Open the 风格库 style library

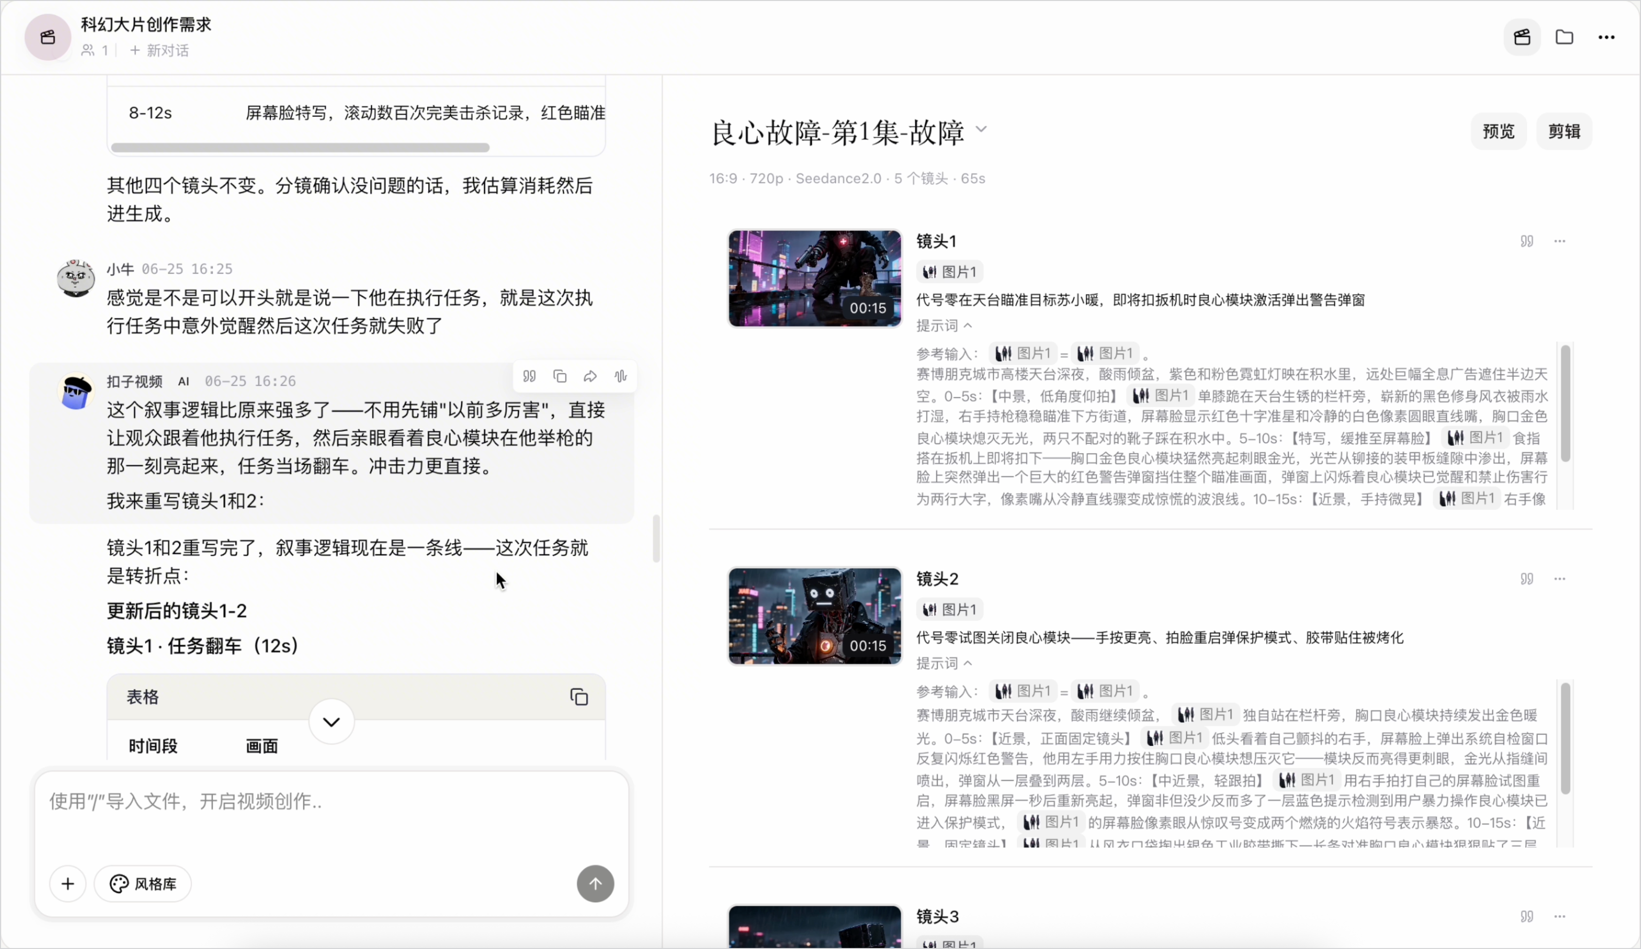143,884
